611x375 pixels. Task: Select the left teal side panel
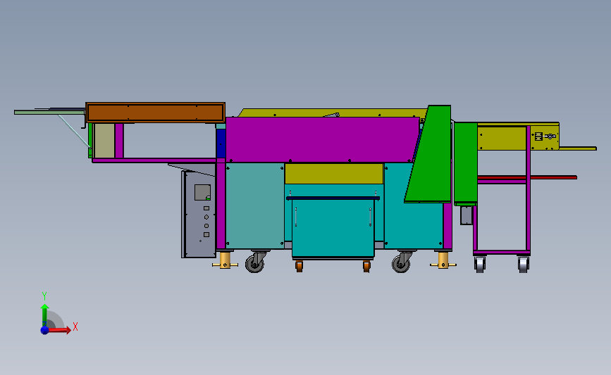255,205
